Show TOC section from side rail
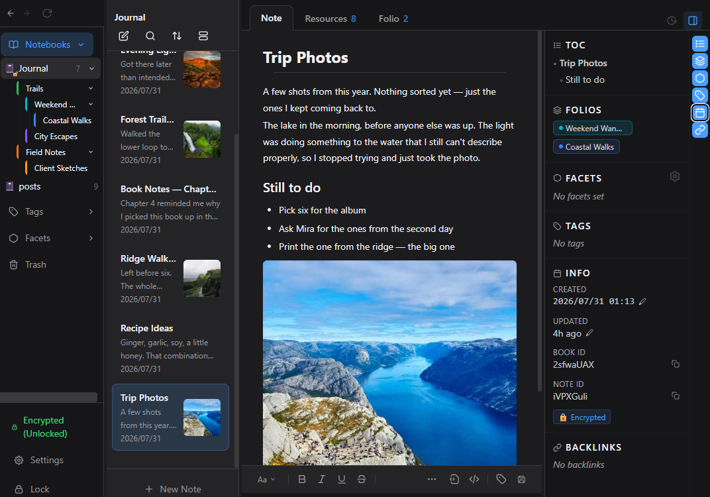This screenshot has height=497, width=710. tap(700, 44)
